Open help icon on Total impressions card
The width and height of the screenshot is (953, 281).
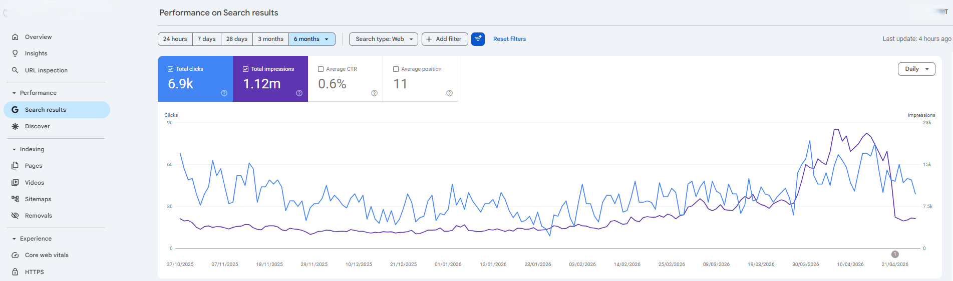(299, 93)
